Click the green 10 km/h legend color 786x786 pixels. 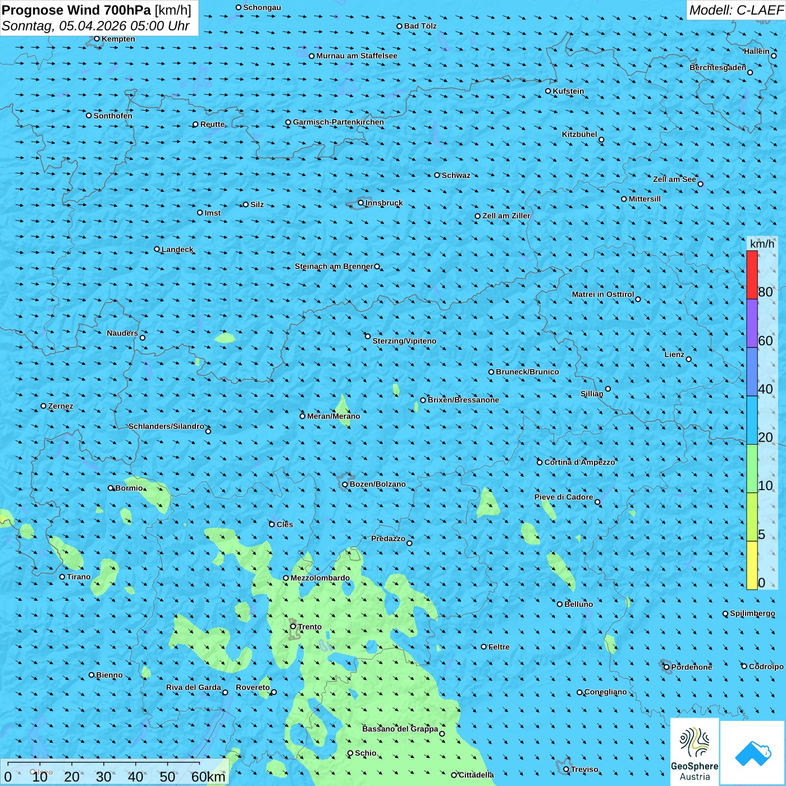pyautogui.click(x=752, y=469)
